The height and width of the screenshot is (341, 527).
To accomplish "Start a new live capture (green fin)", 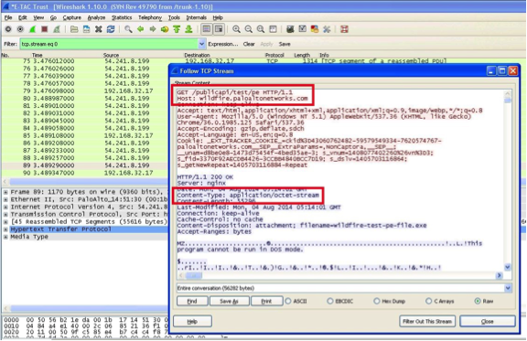I will point(32,29).
